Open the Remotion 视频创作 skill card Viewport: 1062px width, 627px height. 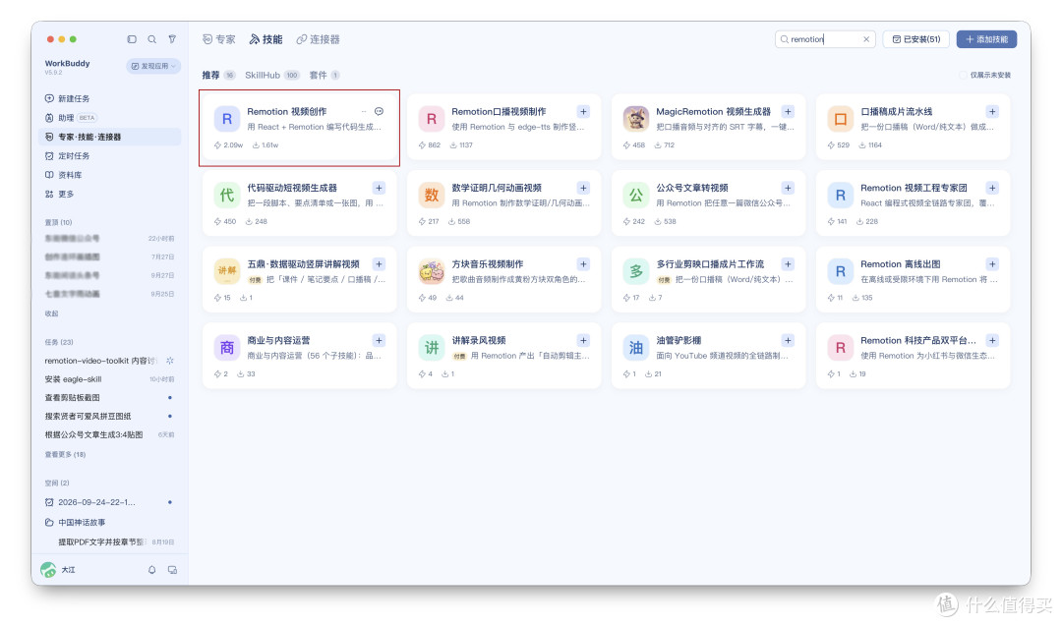pos(299,127)
